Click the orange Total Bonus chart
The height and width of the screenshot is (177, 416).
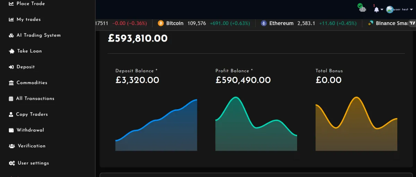pos(356,124)
